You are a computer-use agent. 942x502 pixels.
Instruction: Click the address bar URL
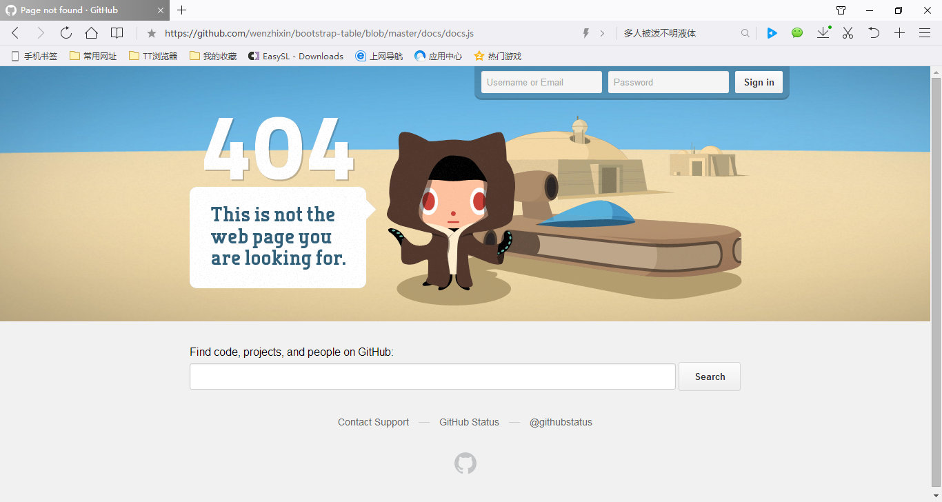click(319, 33)
